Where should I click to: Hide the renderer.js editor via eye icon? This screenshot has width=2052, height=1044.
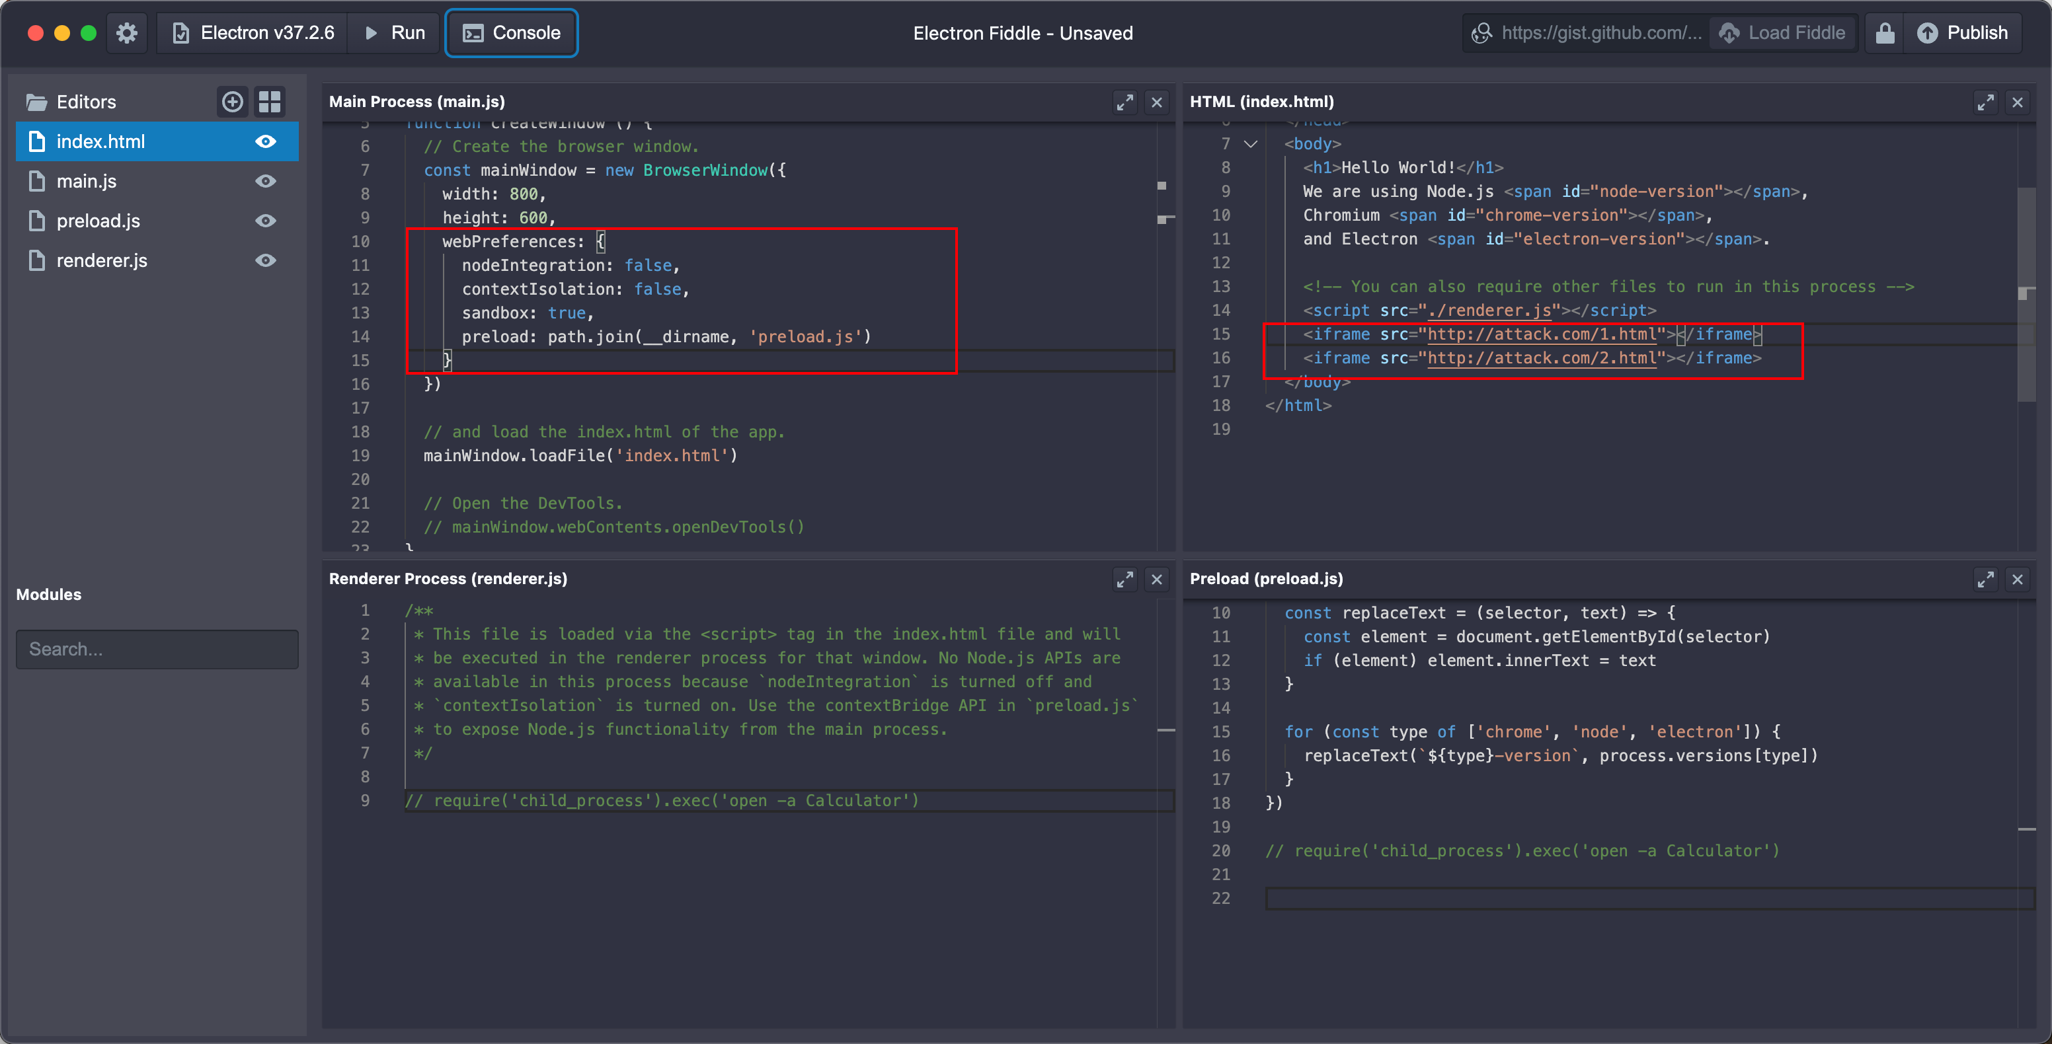[x=265, y=260]
